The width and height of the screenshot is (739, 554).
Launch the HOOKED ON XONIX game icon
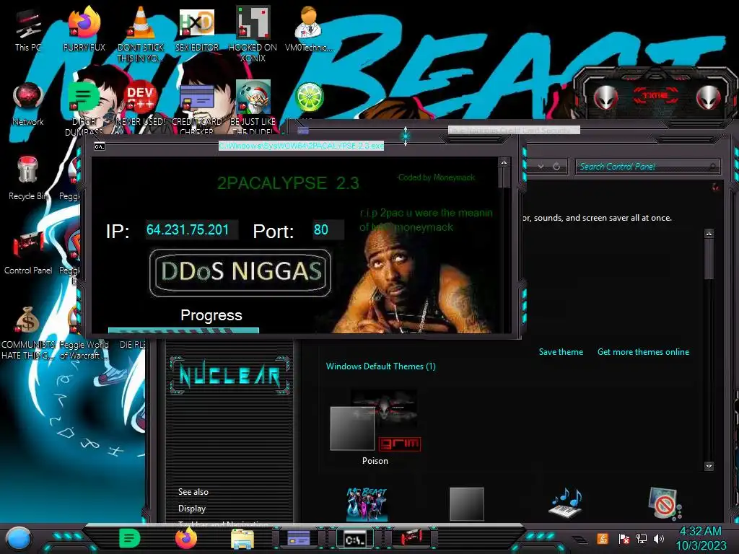click(x=253, y=33)
